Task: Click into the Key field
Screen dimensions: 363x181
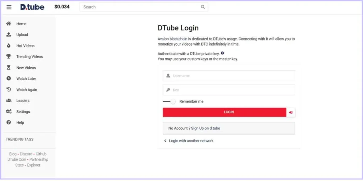Action: tap(232, 90)
